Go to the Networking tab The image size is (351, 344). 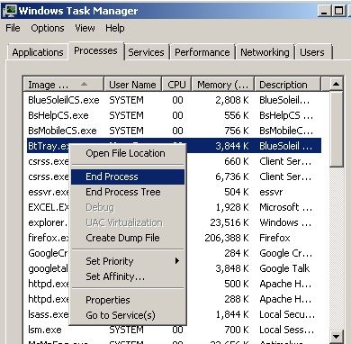265,52
